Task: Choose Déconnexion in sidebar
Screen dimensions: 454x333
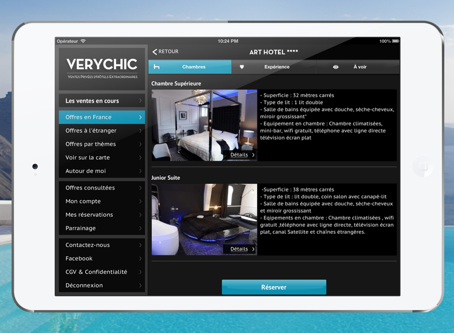Action: point(102,286)
